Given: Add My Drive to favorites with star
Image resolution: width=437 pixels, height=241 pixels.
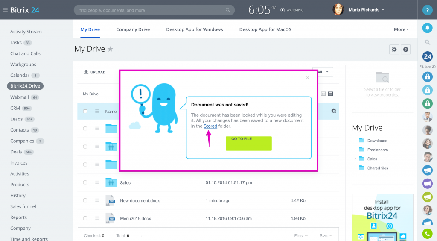Looking at the screenshot, I should click(111, 49).
